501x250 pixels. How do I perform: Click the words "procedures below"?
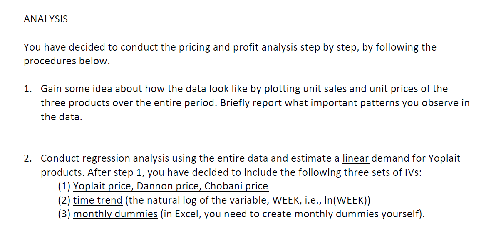pyautogui.click(x=66, y=61)
